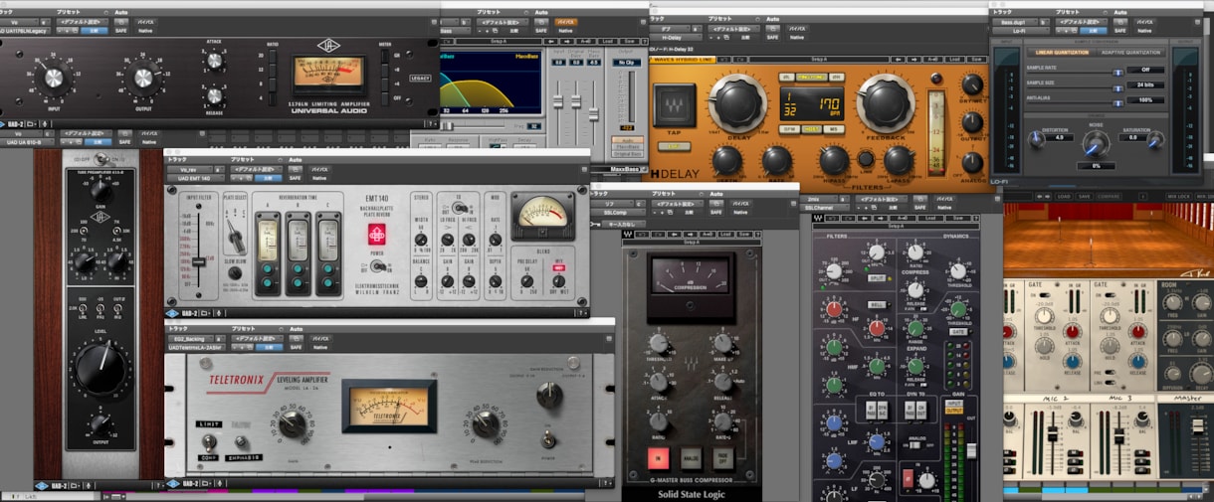Click the THRESHOLD knob on SSL Buss Compressor

[x=660, y=343]
